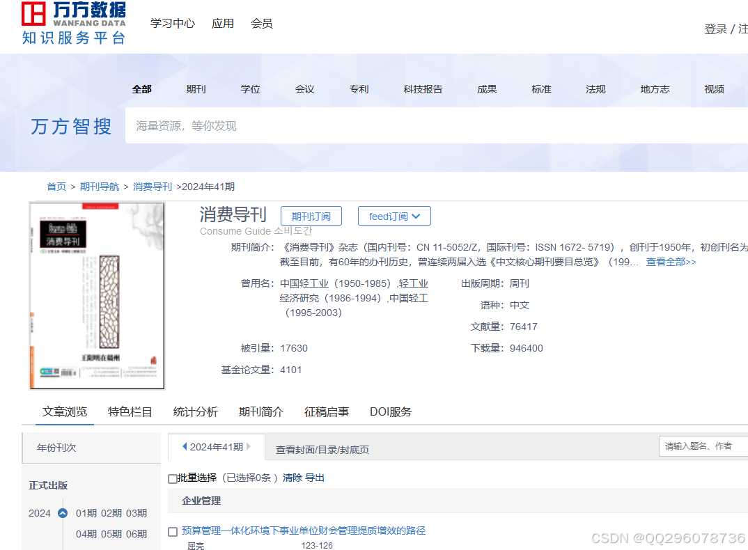Open the feed订阅 dropdown
Viewport: 748px width, 550px height.
coord(394,216)
